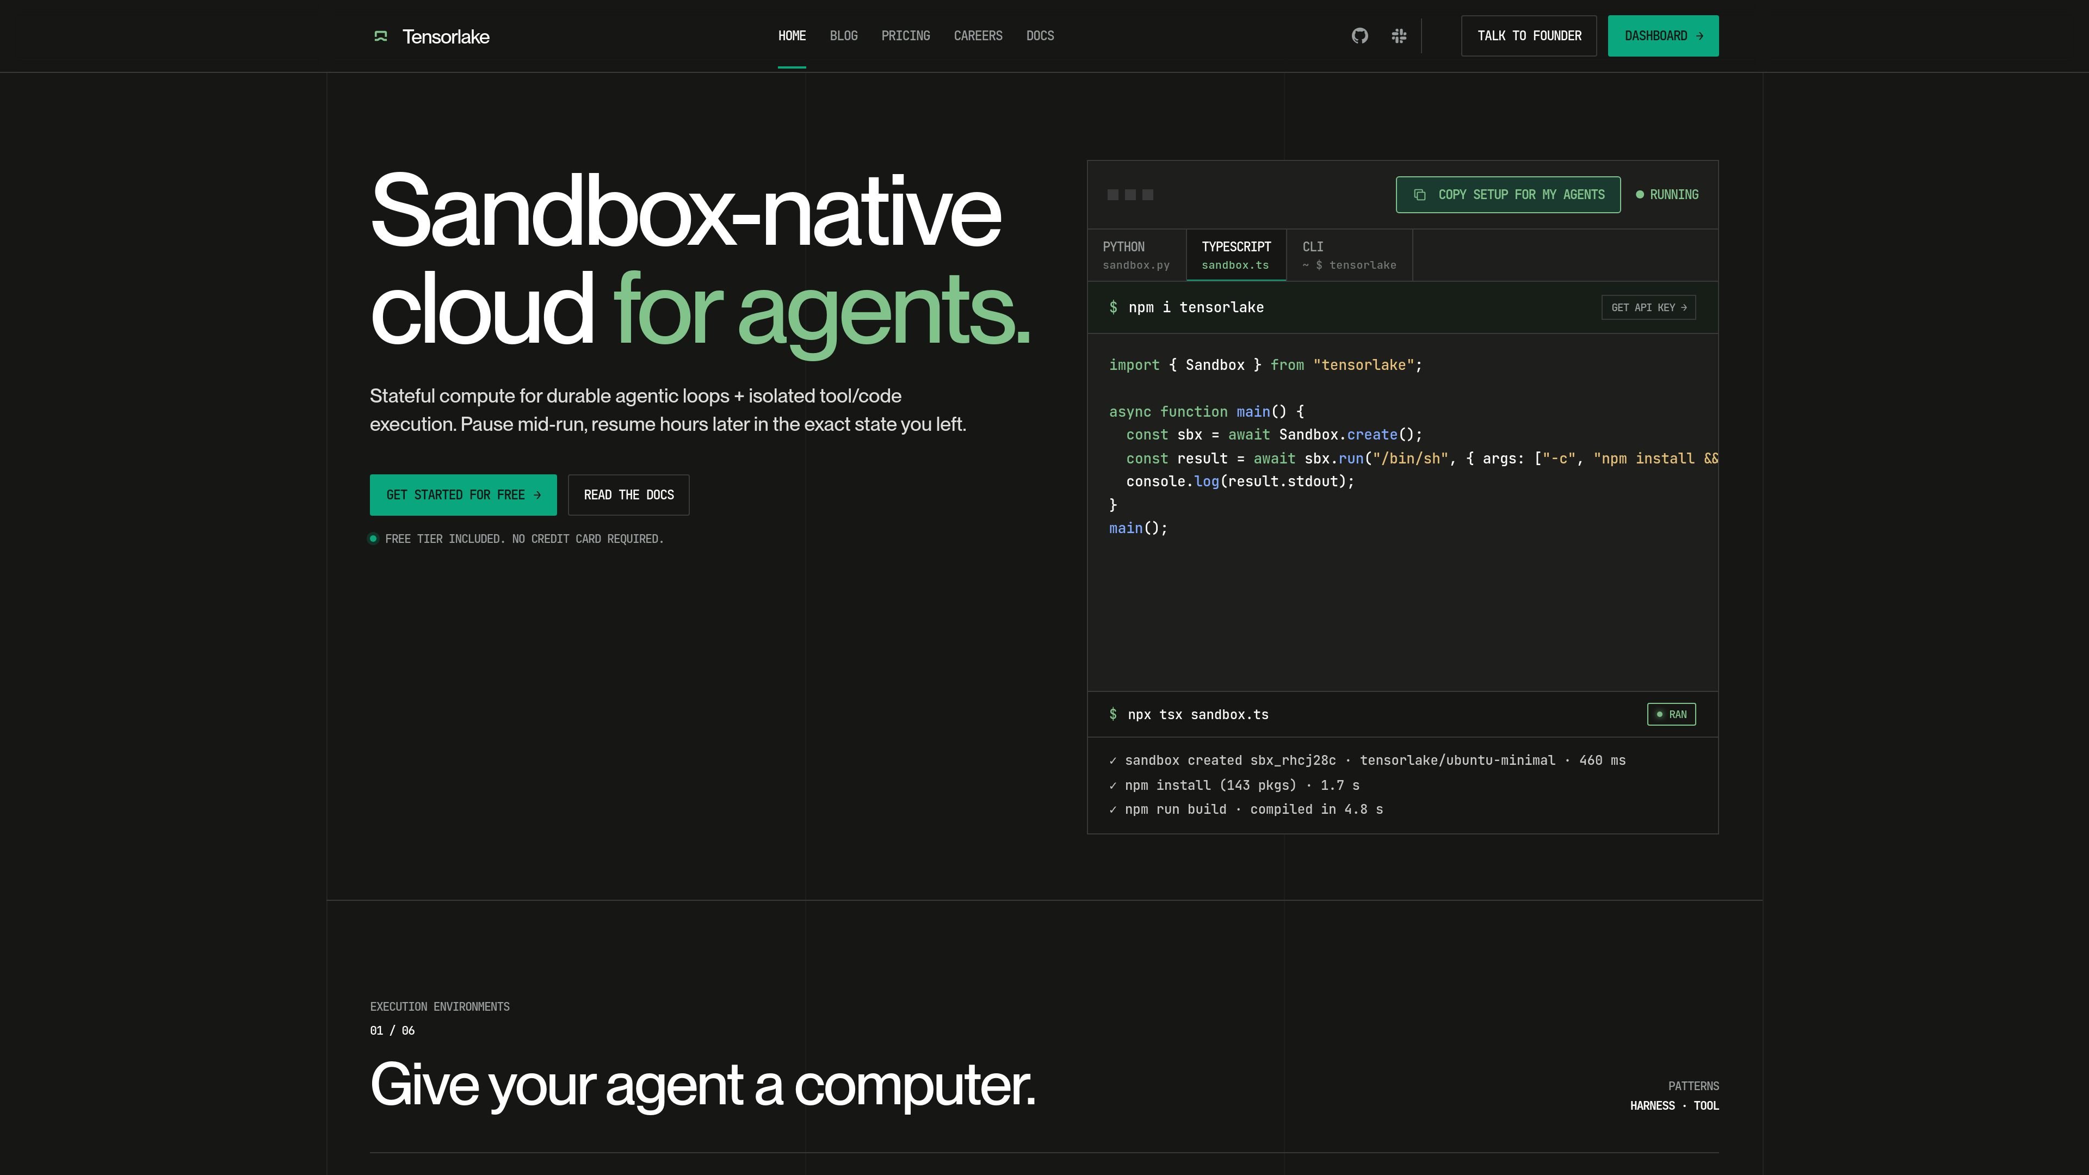Switch to the PYTHON sandbox.py tab
This screenshot has width=2089, height=1175.
(1136, 256)
